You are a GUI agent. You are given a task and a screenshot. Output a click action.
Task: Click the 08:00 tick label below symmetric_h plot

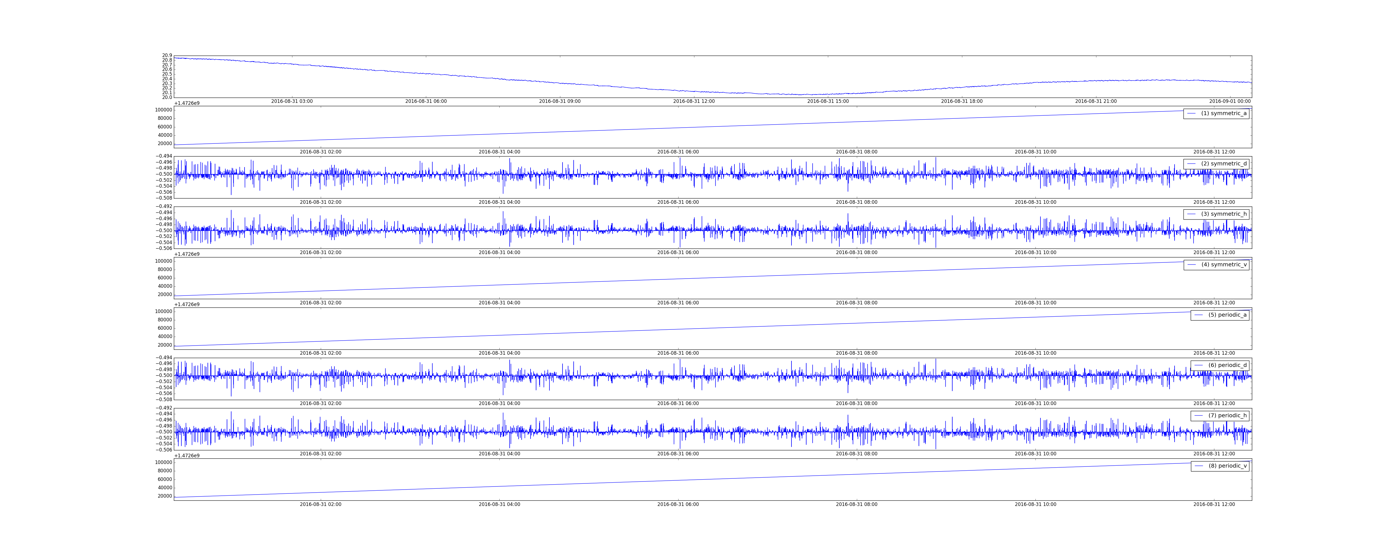[x=856, y=253]
